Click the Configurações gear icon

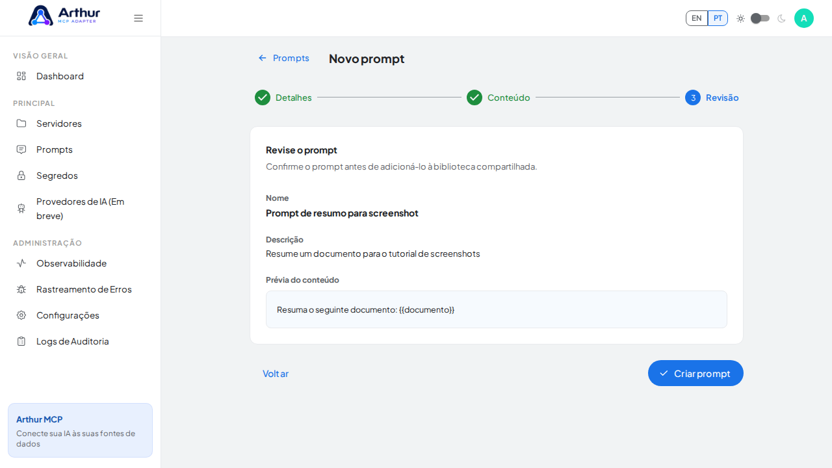(x=21, y=315)
